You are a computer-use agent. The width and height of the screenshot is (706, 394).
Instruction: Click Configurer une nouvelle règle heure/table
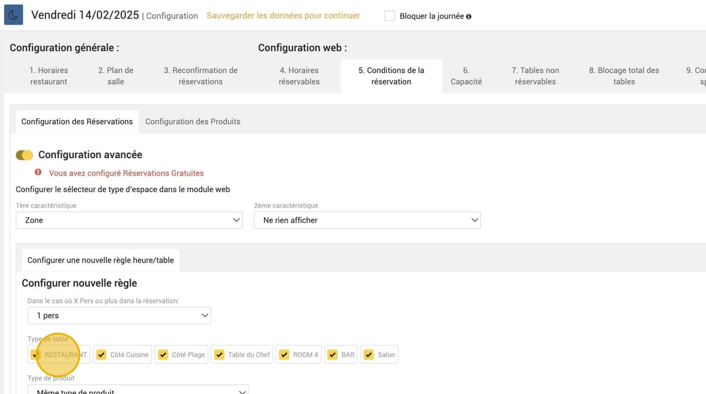click(x=100, y=260)
